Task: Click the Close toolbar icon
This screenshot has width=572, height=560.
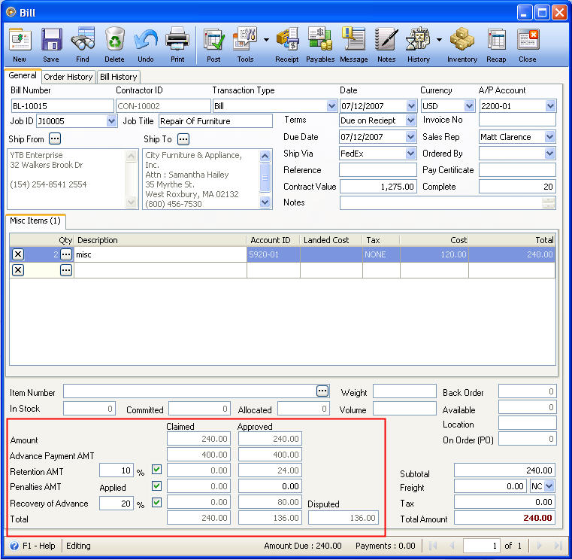Action: [x=528, y=44]
